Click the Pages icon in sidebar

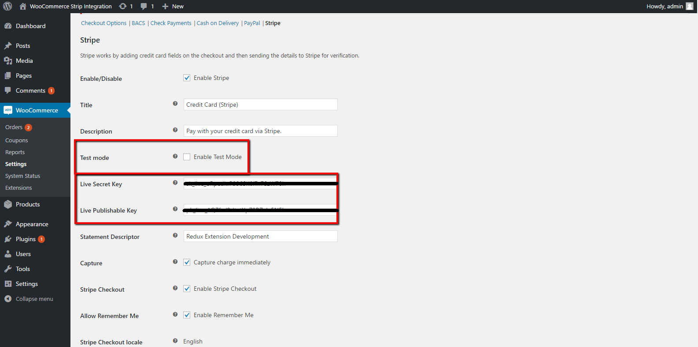(8, 76)
